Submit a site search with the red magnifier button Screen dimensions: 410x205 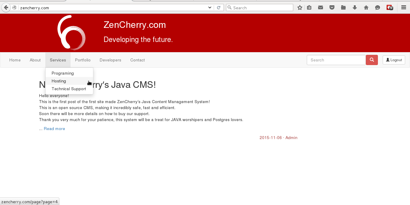[x=372, y=60]
